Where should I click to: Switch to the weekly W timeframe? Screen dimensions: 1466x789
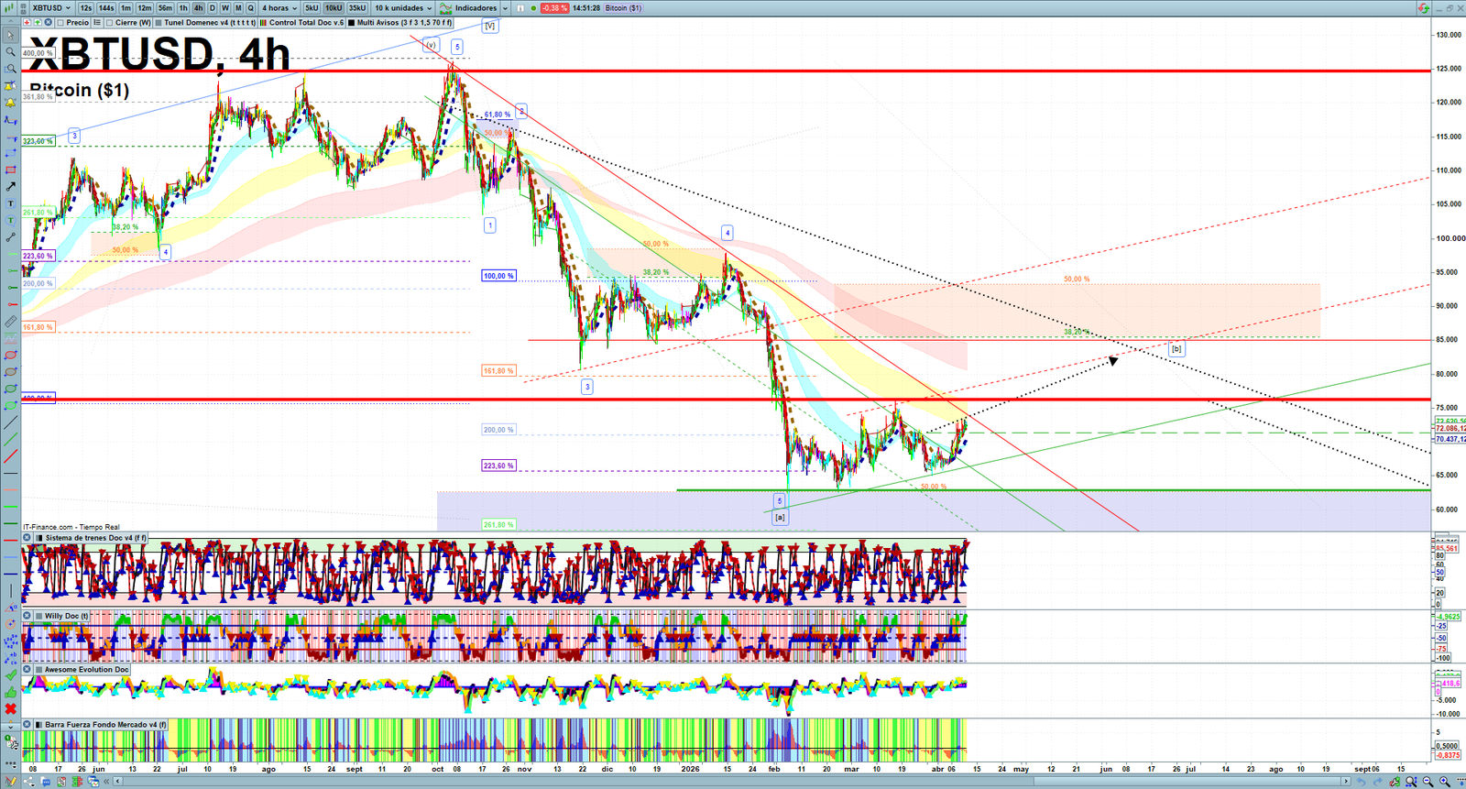pyautogui.click(x=224, y=8)
